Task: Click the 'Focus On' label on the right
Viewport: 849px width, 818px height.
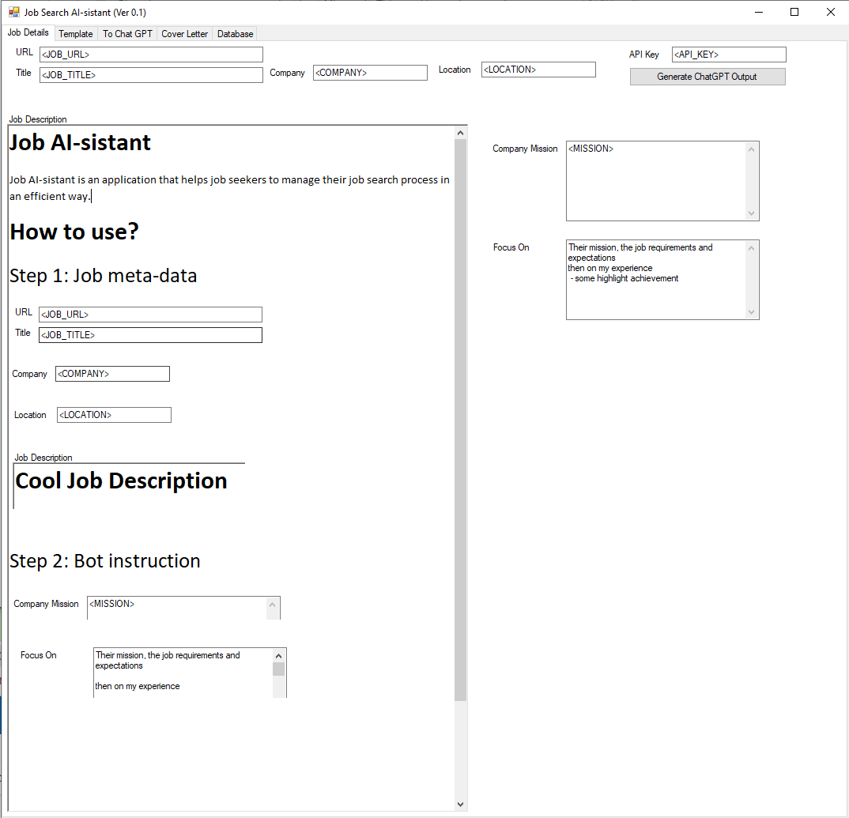Action: [511, 247]
